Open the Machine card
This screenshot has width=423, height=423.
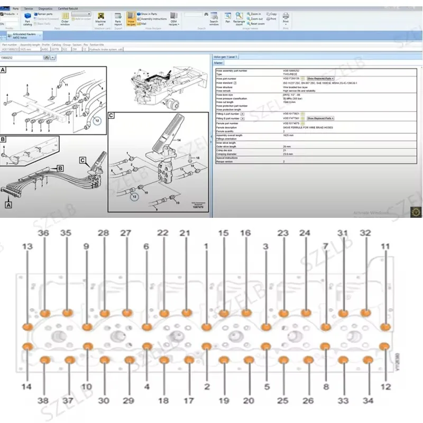[x=100, y=19]
